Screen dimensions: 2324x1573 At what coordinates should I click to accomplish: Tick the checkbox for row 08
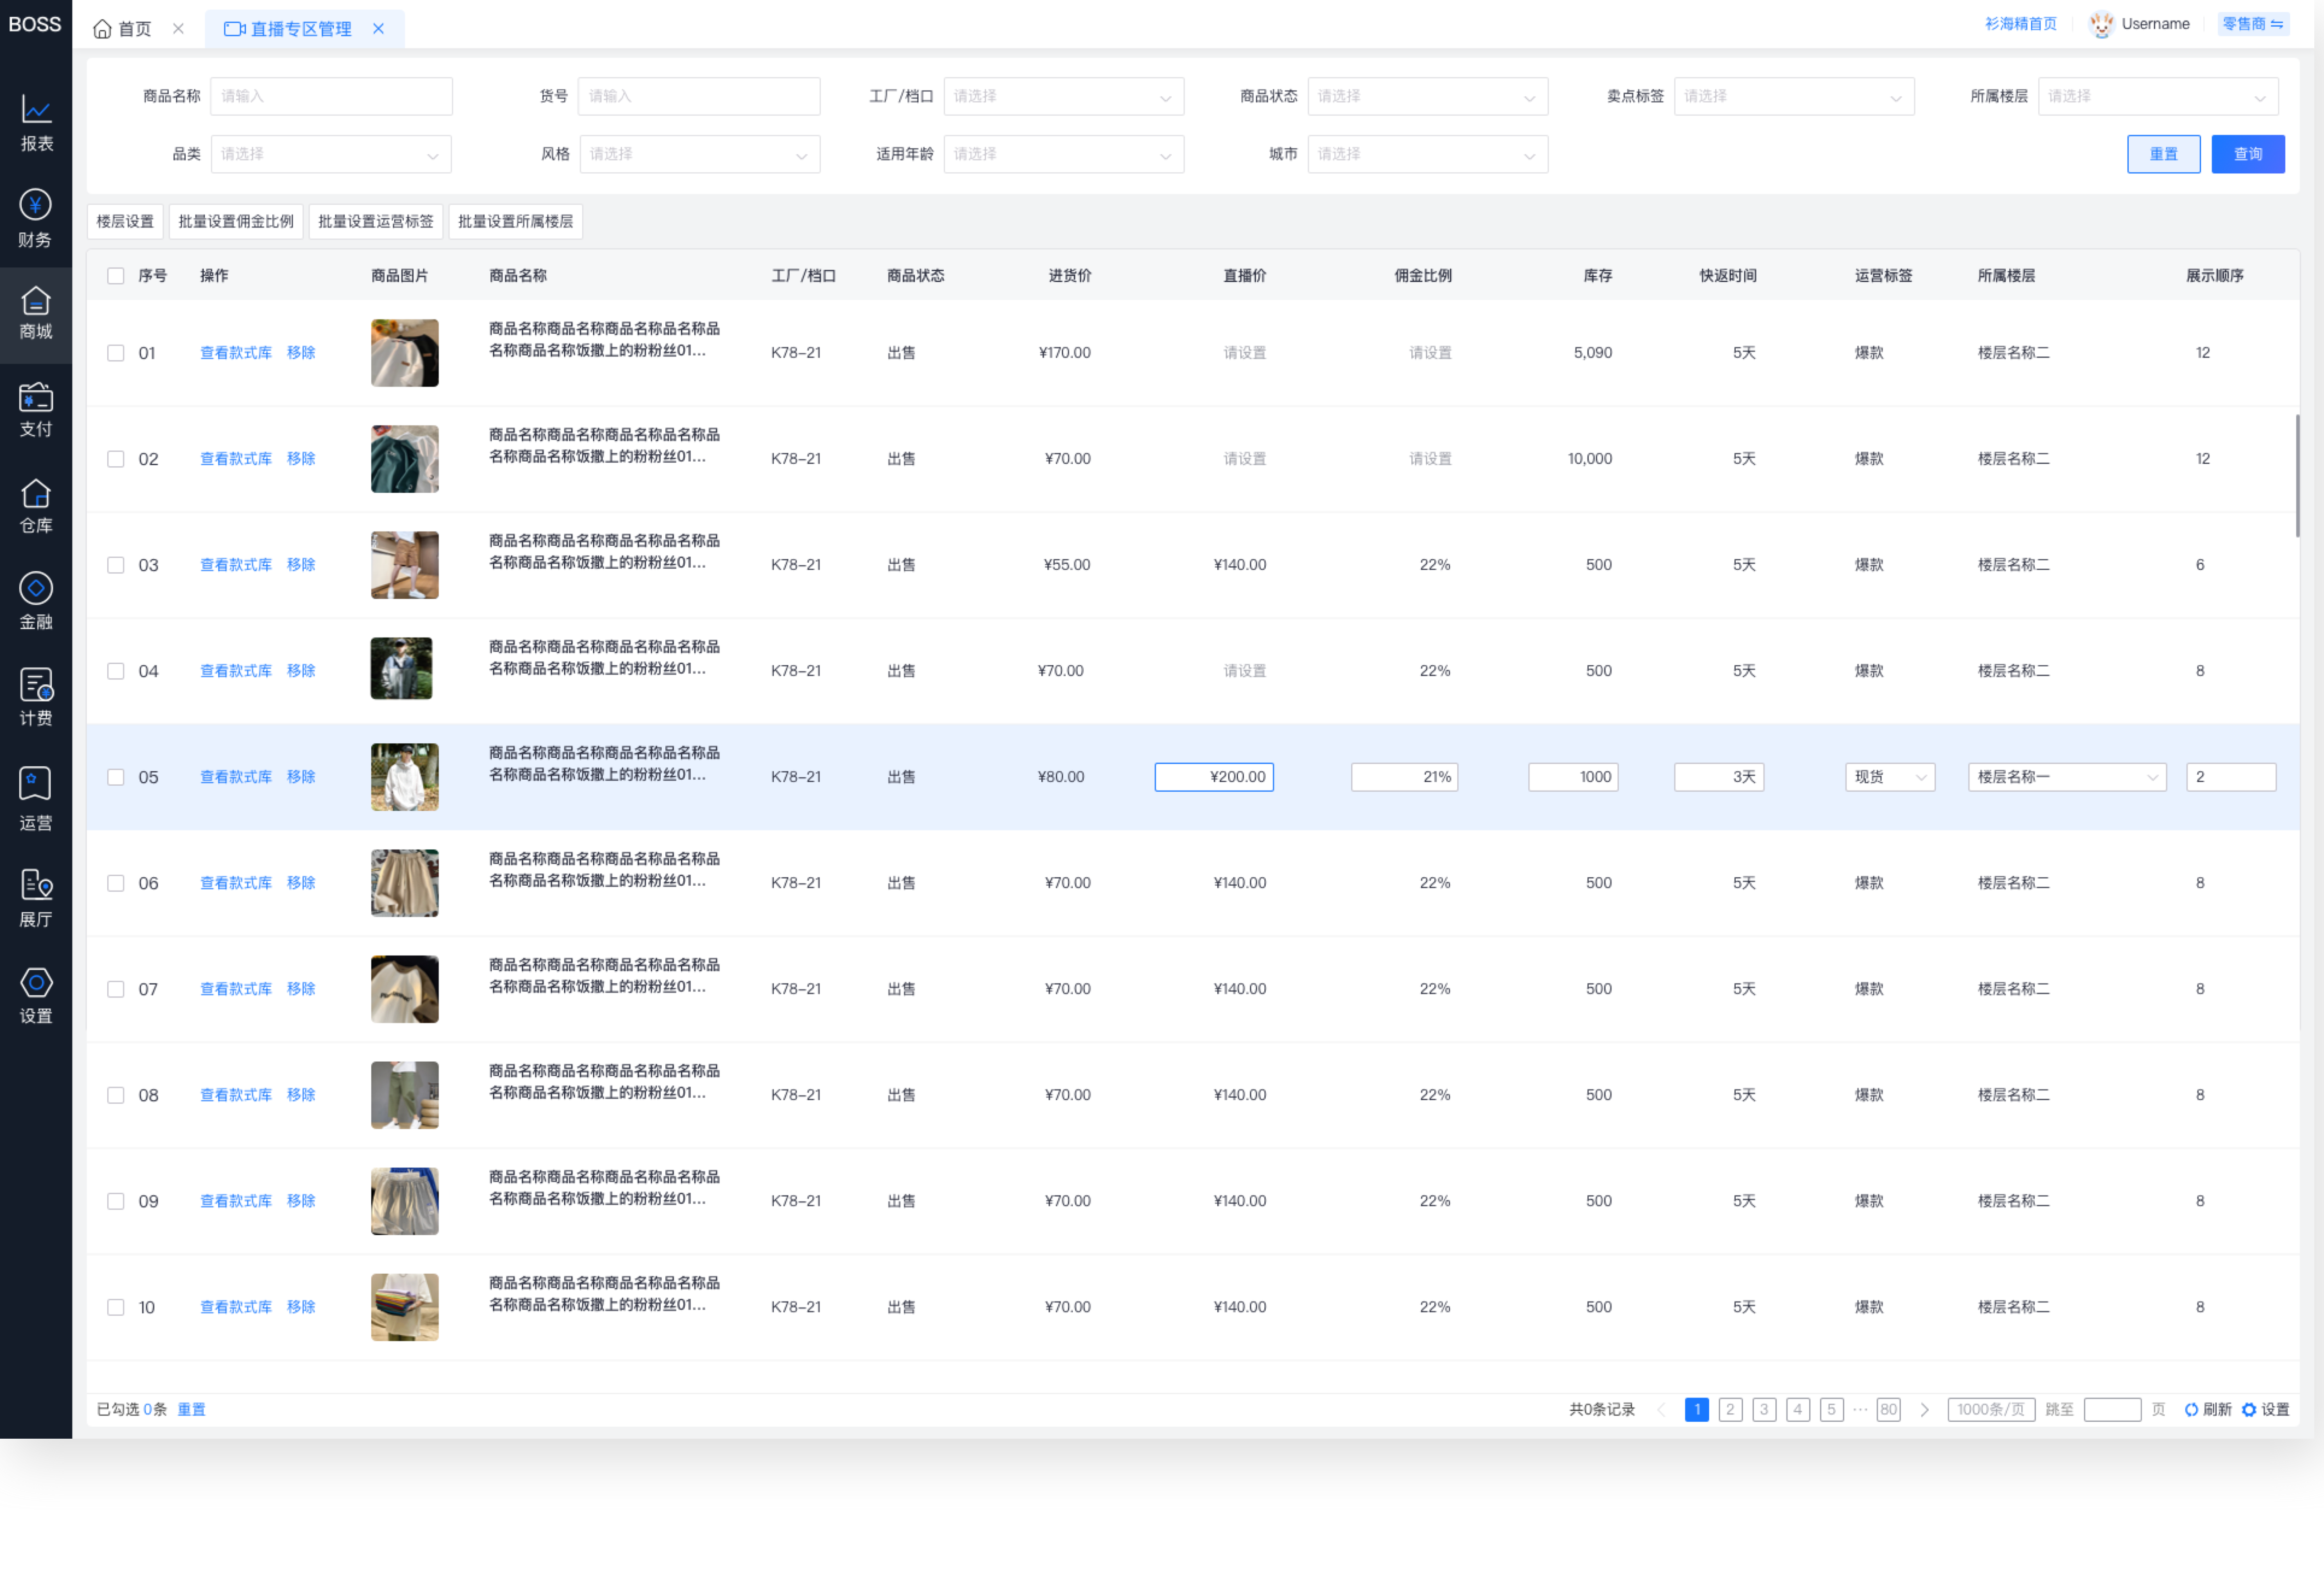pyautogui.click(x=116, y=1095)
